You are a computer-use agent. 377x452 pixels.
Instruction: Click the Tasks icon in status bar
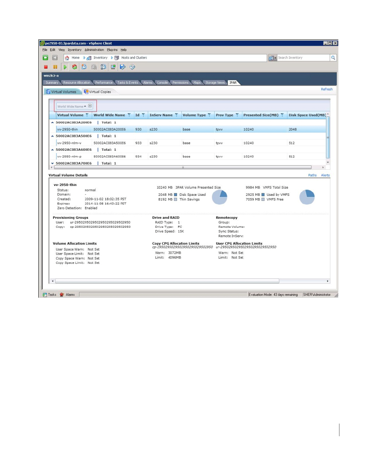[45, 294]
